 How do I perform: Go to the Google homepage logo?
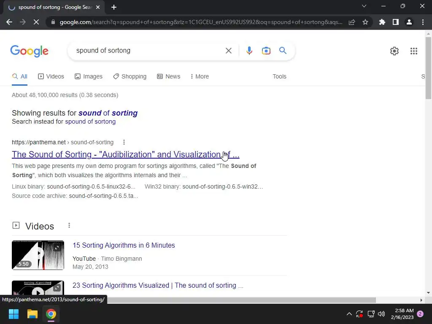30,51
